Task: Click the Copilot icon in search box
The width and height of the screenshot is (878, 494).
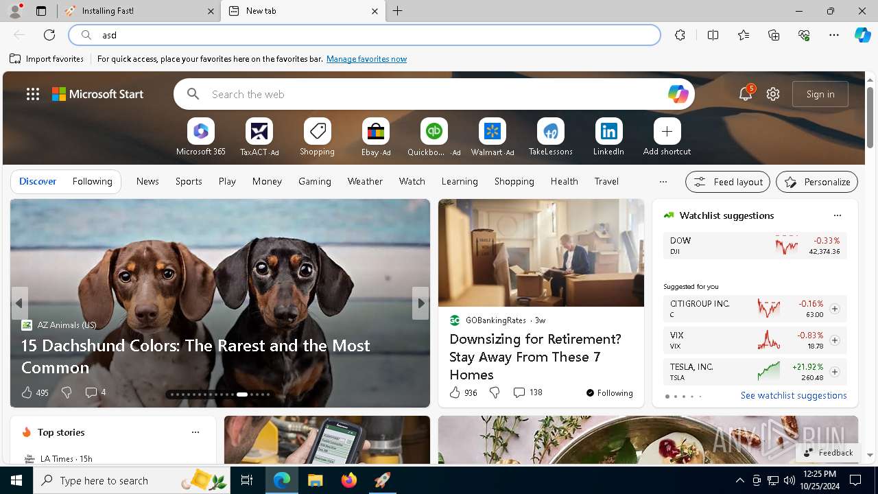Action: (678, 94)
